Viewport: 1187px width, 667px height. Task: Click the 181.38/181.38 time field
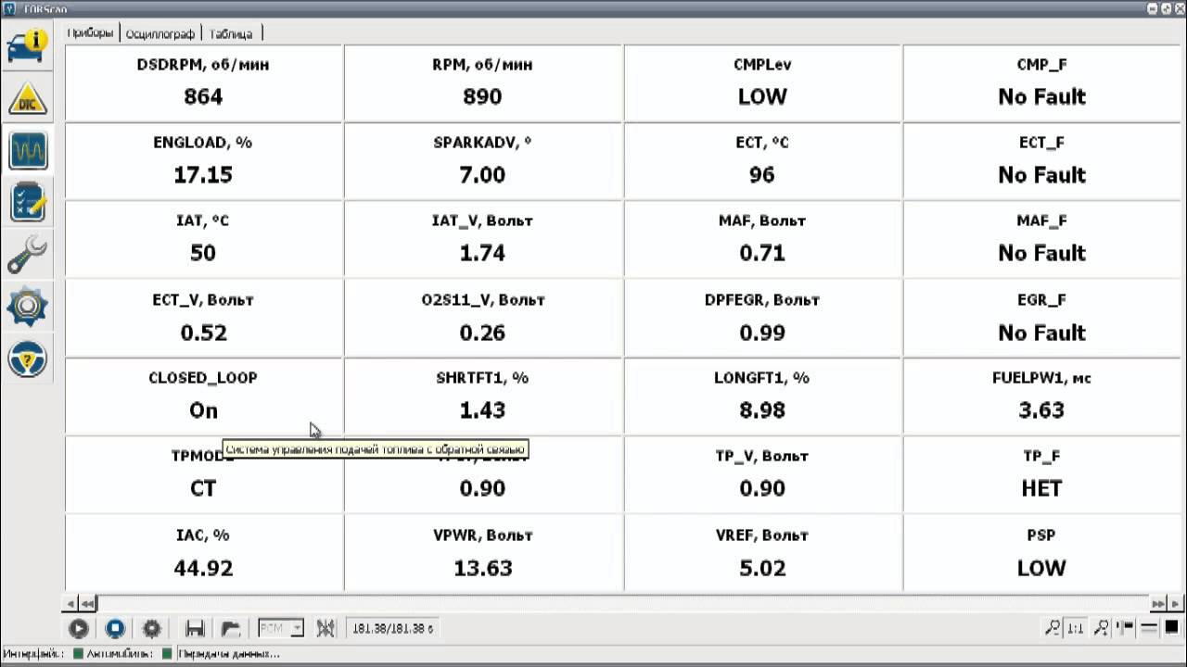click(393, 628)
